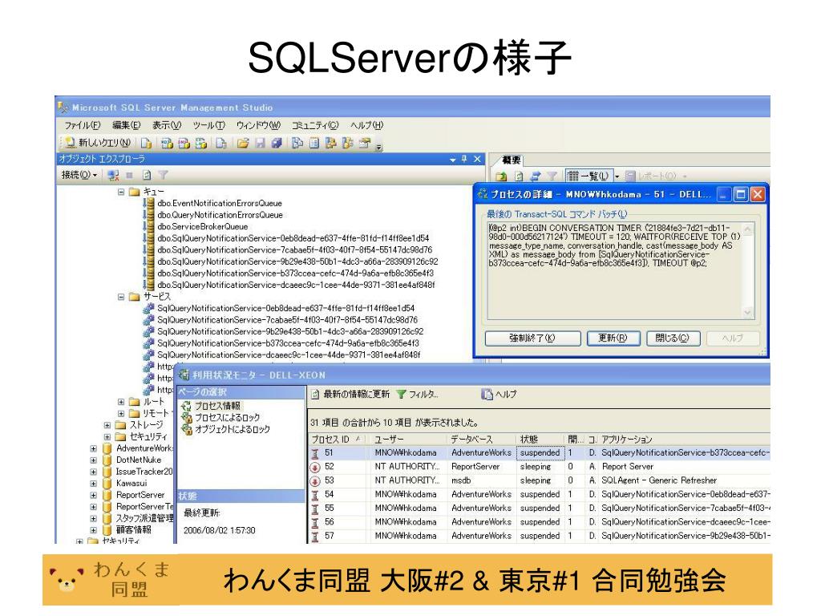Open the ファイル(F) menu
The image size is (821, 616).
point(83,125)
